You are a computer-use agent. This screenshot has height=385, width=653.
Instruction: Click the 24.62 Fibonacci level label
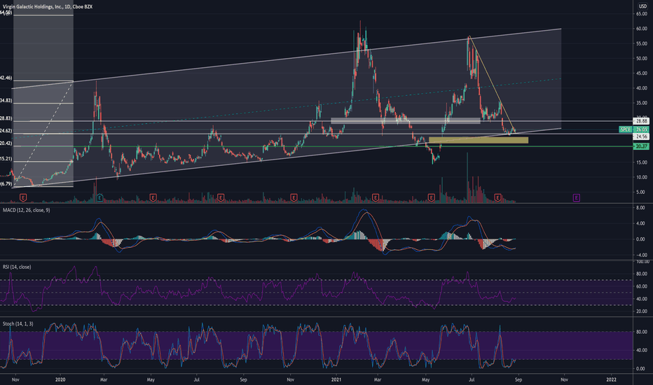[x=6, y=131]
